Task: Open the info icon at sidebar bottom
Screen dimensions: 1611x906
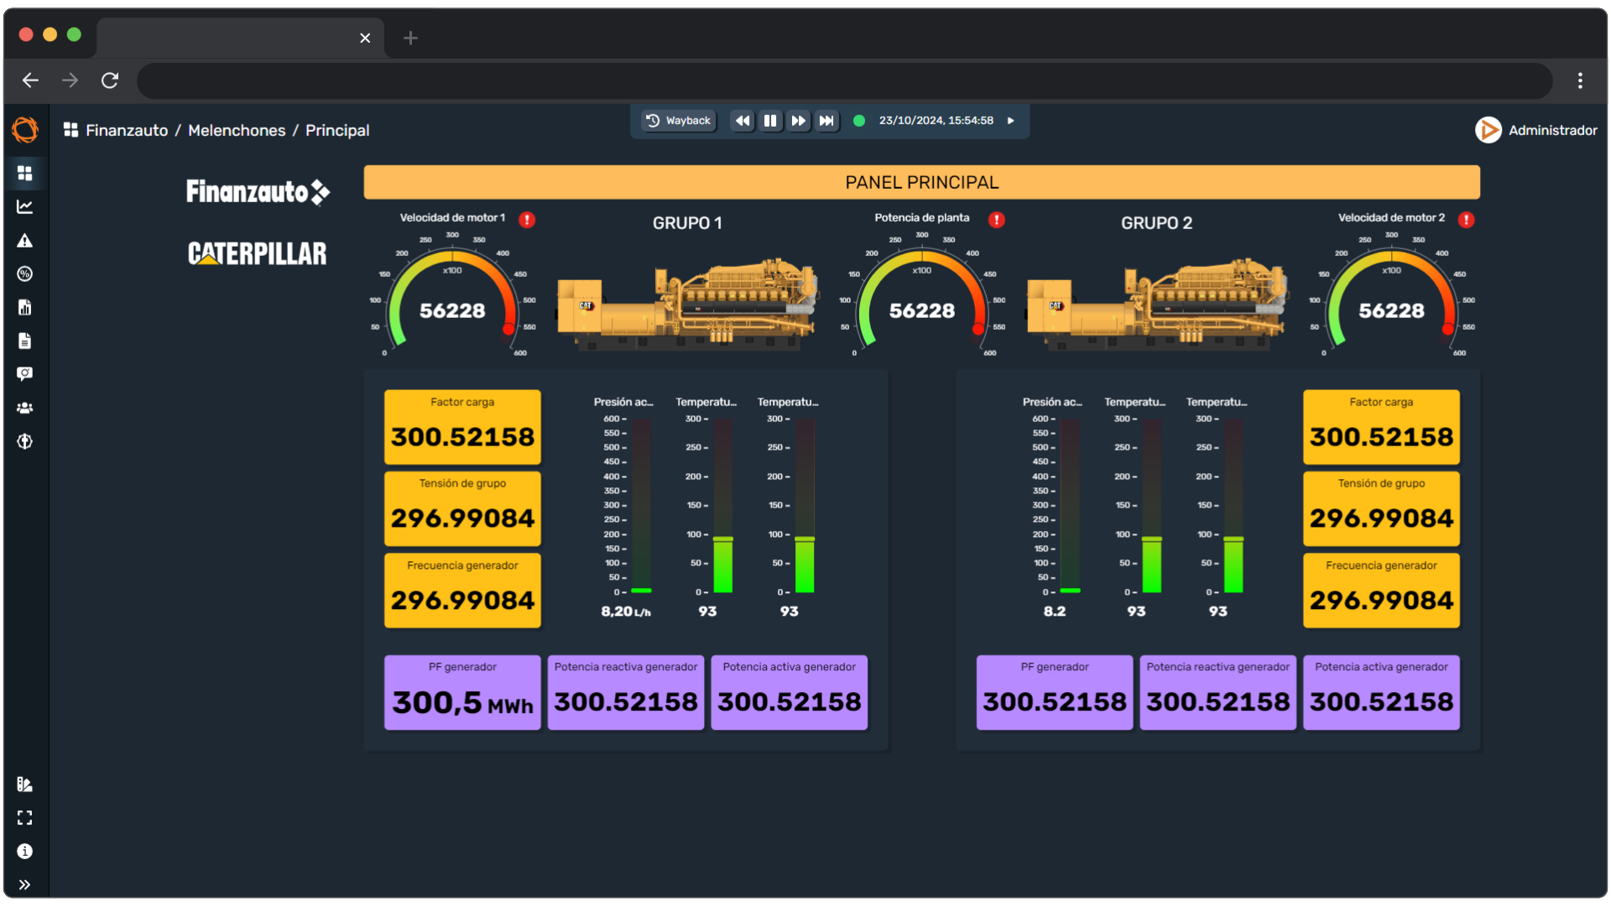Action: [24, 851]
